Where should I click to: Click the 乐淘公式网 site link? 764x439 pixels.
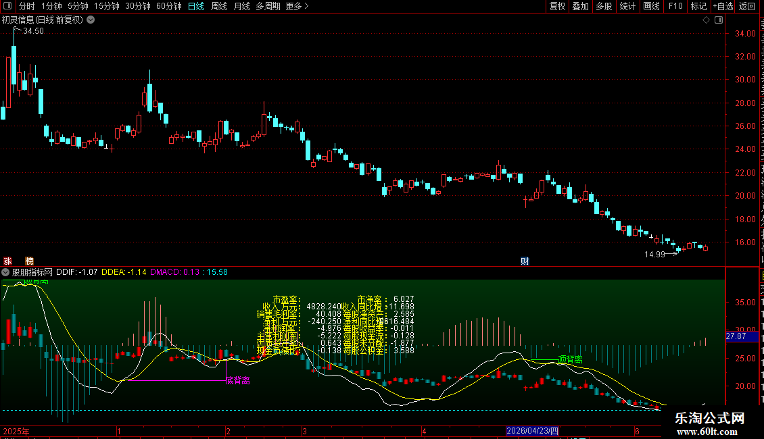(x=709, y=418)
